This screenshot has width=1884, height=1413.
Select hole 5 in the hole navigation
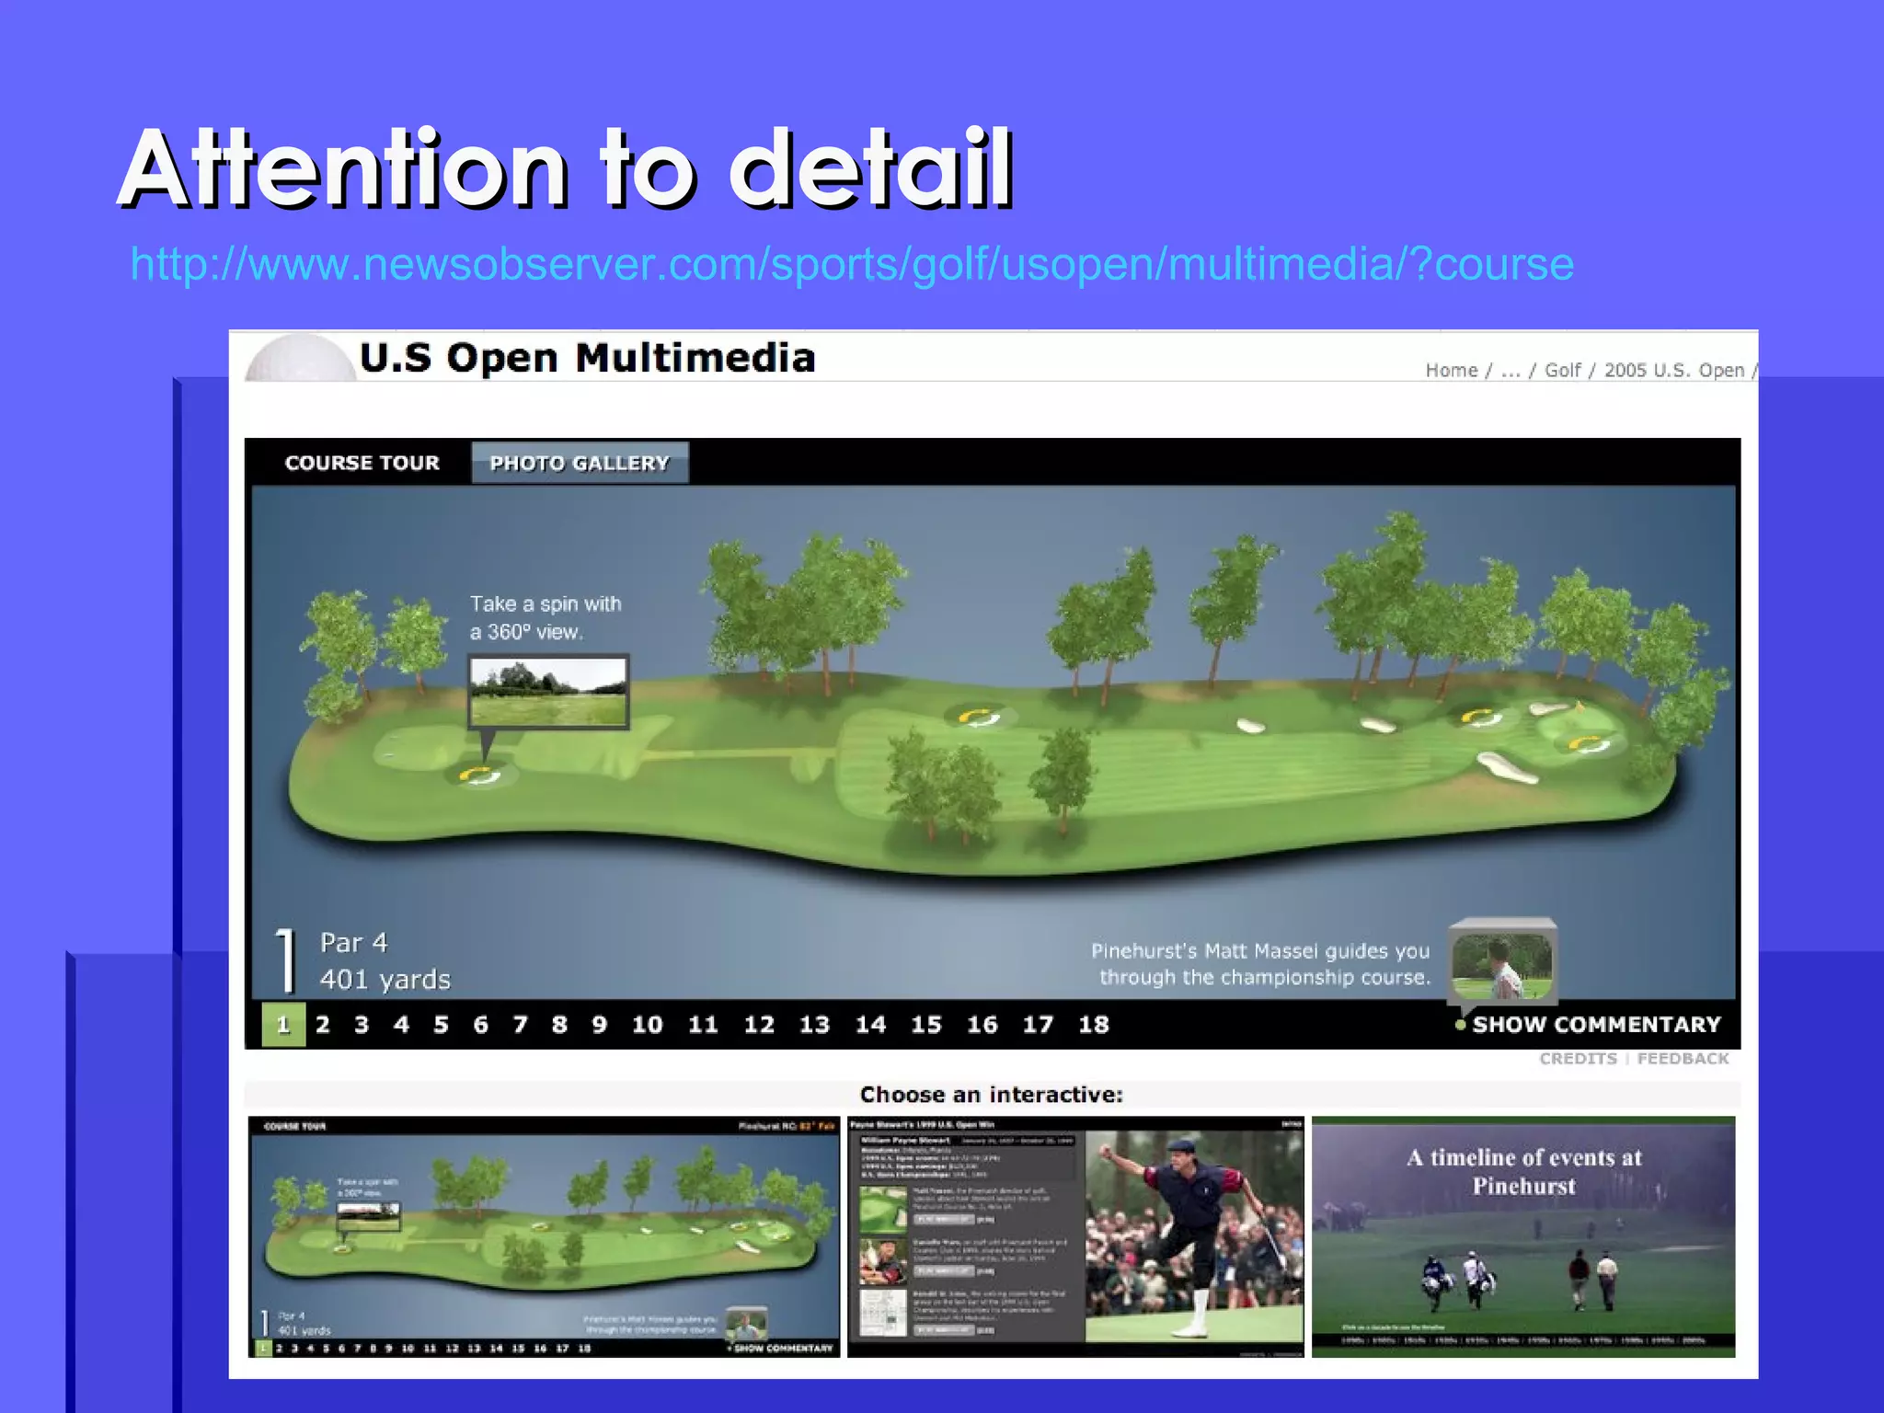(x=441, y=1025)
